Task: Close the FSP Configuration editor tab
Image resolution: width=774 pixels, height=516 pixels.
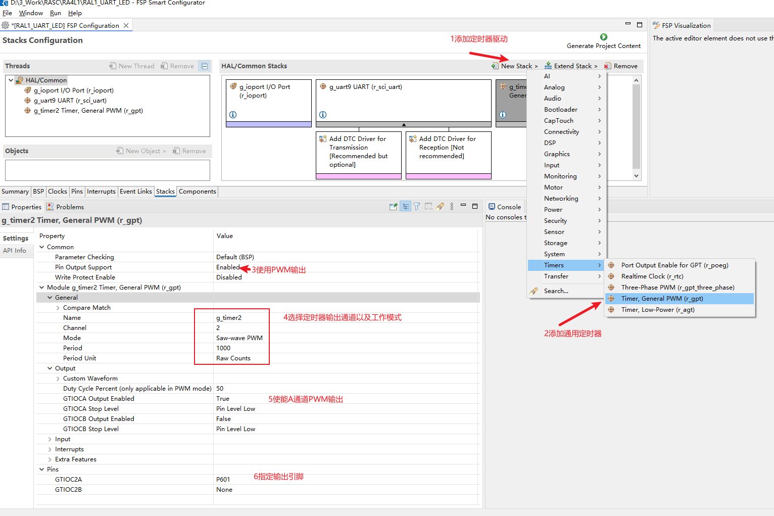Action: pyautogui.click(x=126, y=25)
